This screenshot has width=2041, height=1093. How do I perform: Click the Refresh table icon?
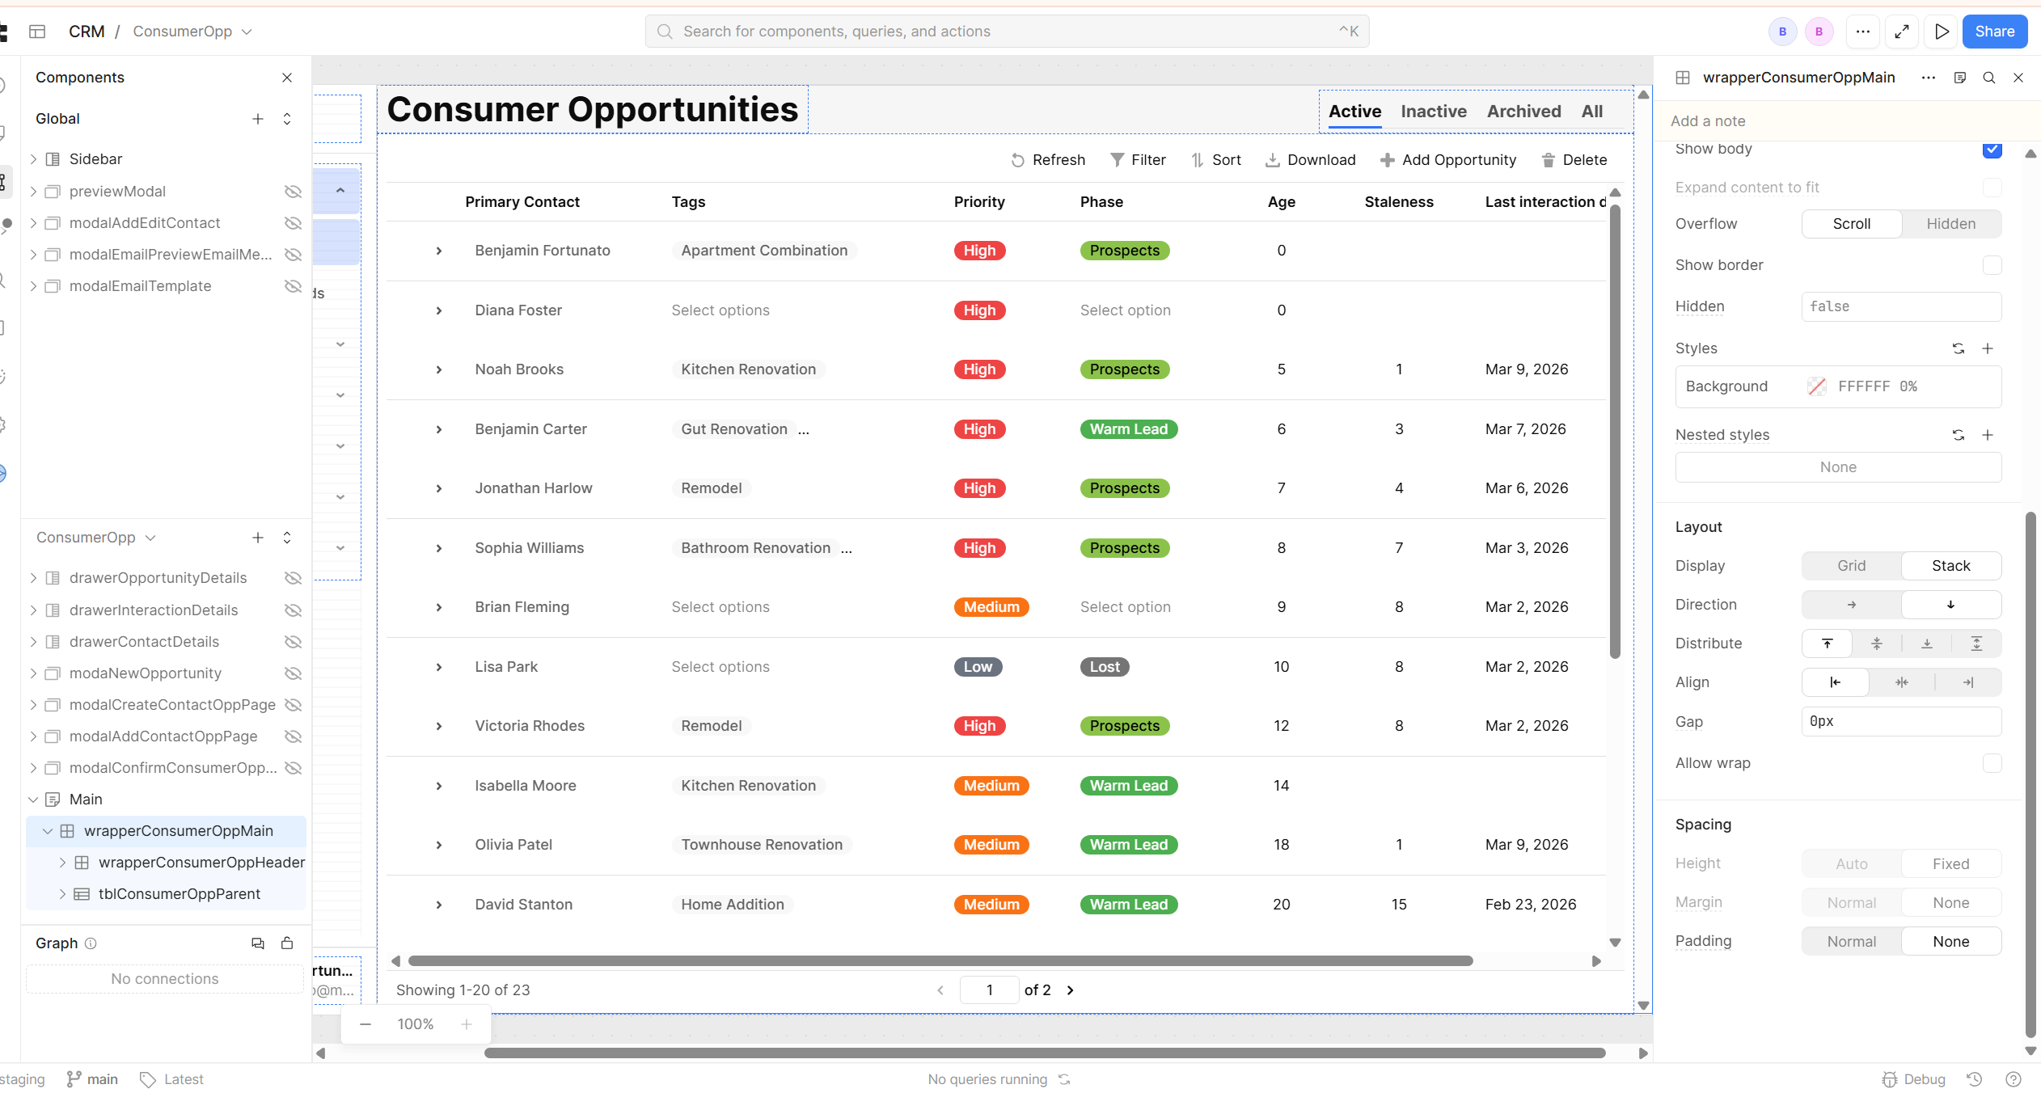[1018, 160]
